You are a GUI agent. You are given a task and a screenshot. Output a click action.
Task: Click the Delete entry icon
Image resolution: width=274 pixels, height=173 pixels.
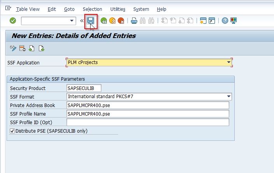[23, 48]
